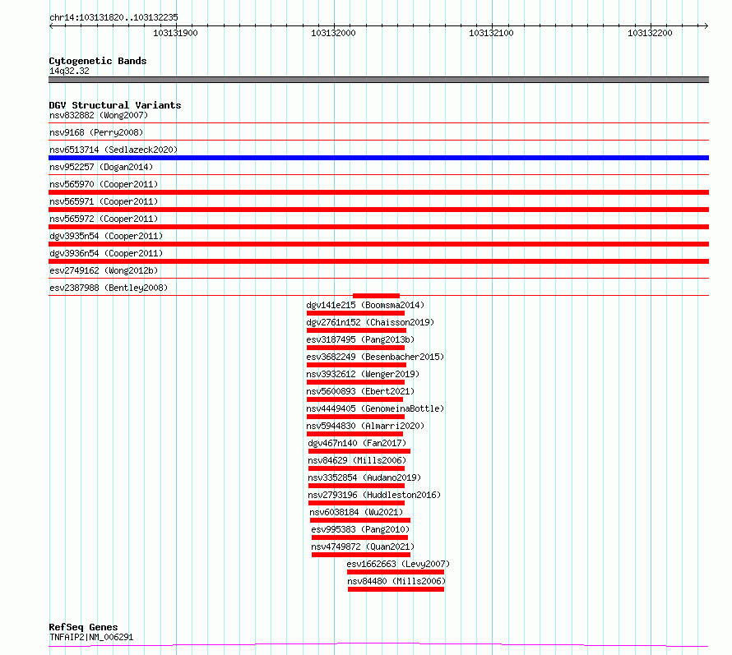Click red bar under dgv467n140 (Fan2017)
Viewport: 732px width, 655px height.
[x=359, y=451]
